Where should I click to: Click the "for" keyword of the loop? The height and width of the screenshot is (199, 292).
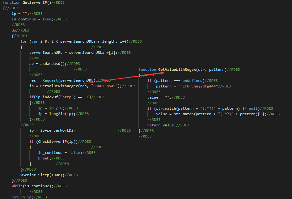pyautogui.click(x=24, y=41)
